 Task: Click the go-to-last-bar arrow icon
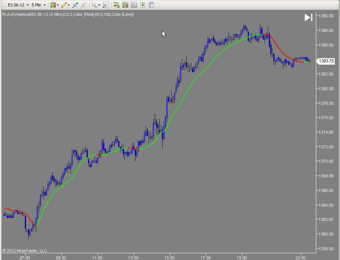tap(308, 17)
